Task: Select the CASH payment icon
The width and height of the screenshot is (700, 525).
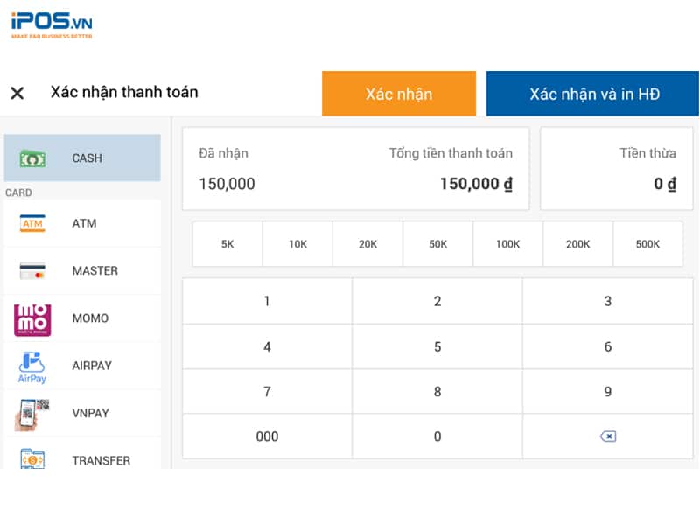Action: pyautogui.click(x=32, y=158)
